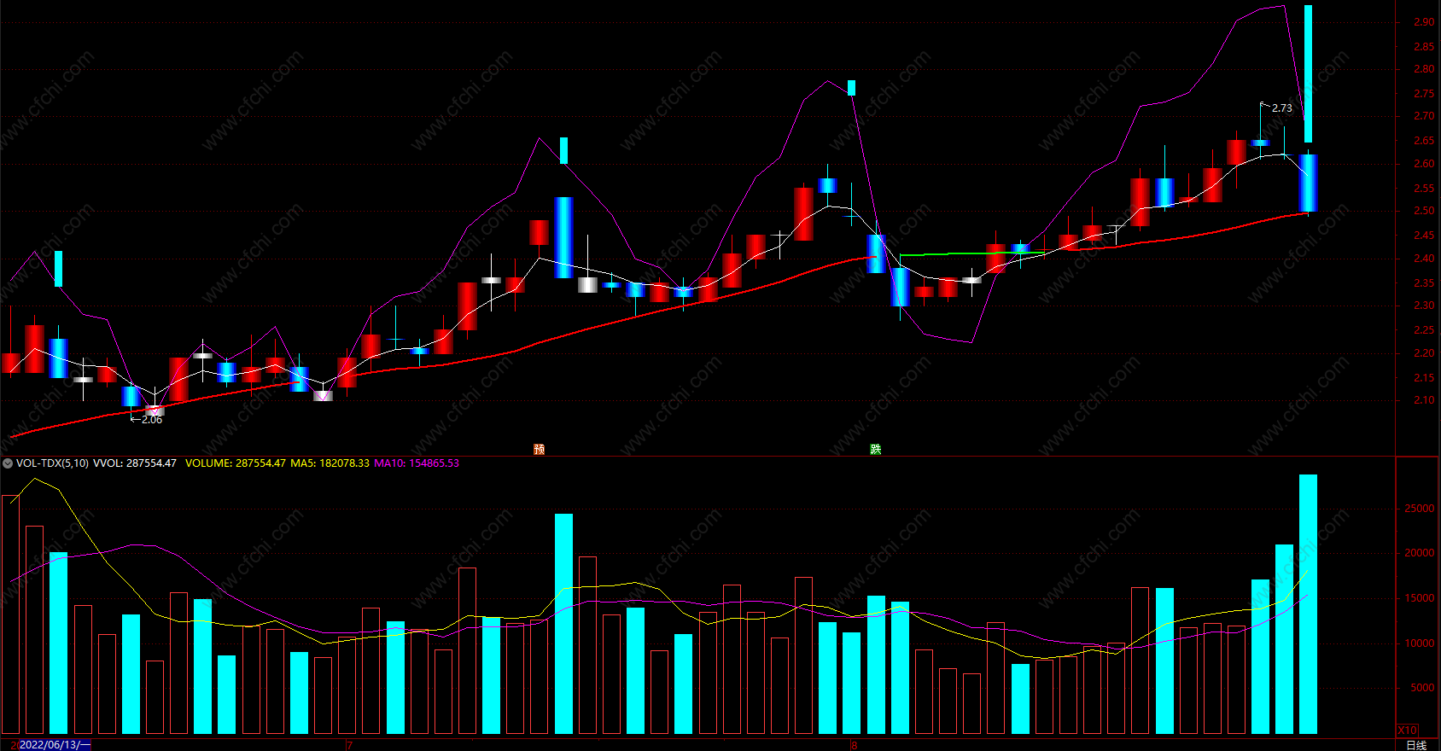Click the 2.73 high price annotation
The width and height of the screenshot is (1441, 751).
pos(1281,108)
